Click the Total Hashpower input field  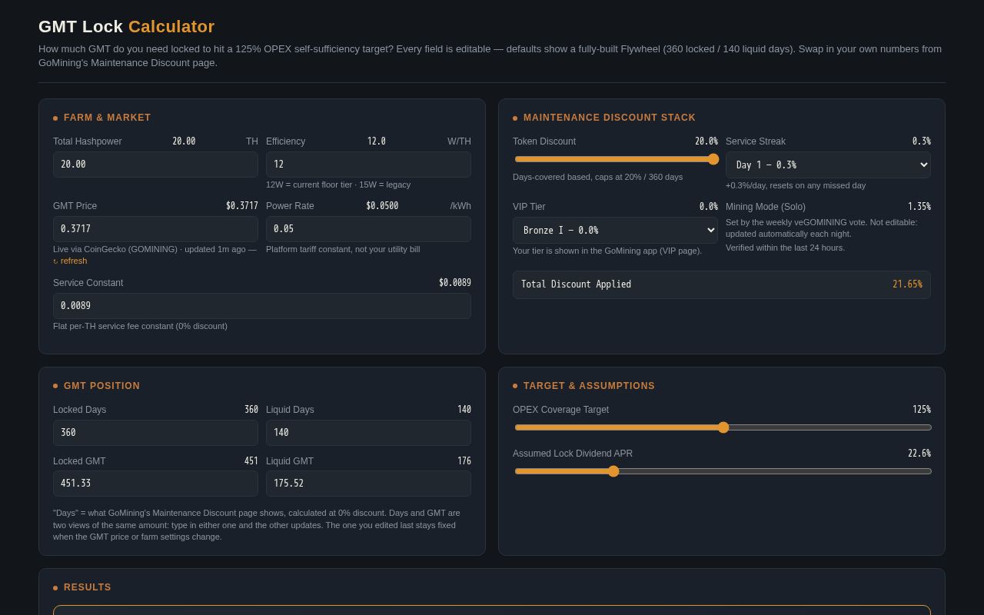[x=155, y=165]
